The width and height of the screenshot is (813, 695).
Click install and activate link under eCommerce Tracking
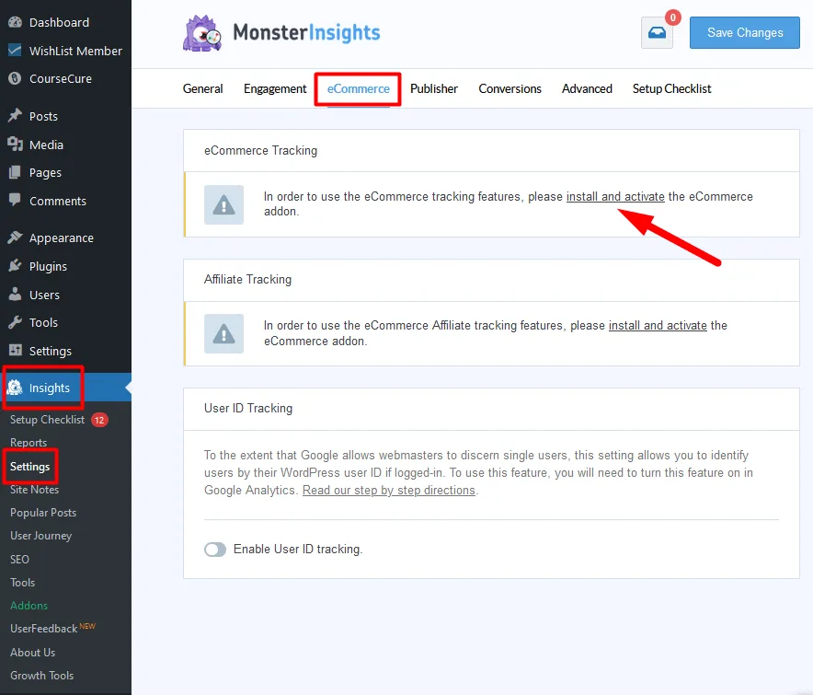(x=615, y=196)
